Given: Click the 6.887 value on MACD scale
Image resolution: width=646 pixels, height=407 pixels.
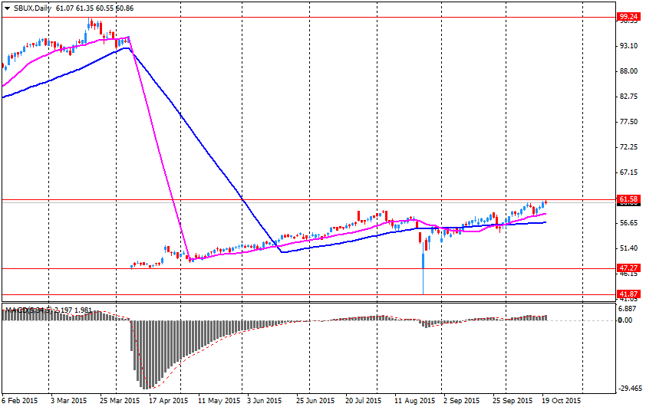Looking at the screenshot, I should click(628, 309).
